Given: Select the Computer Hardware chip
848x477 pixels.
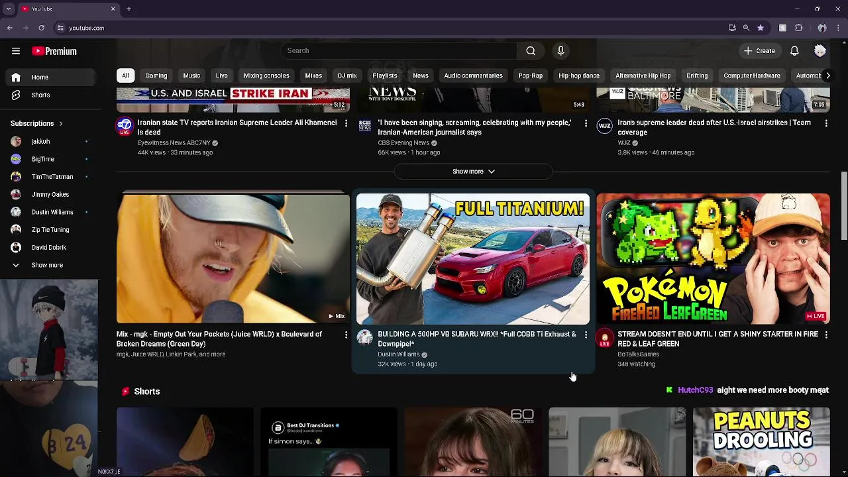Looking at the screenshot, I should click(x=752, y=76).
